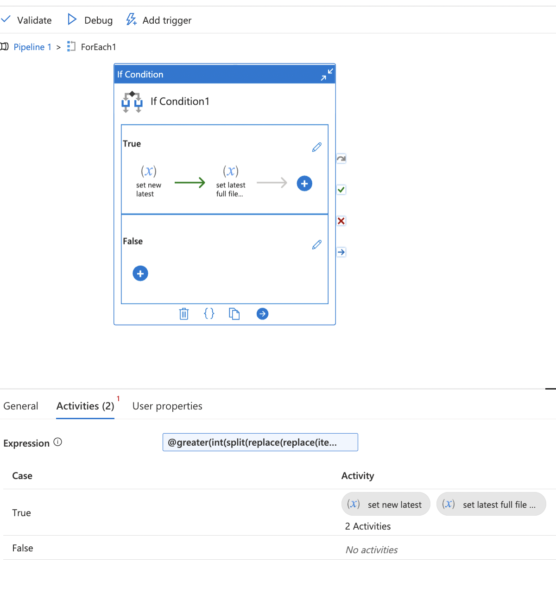This screenshot has height=601, width=556.
Task: Edit the True case activities
Action: click(317, 147)
